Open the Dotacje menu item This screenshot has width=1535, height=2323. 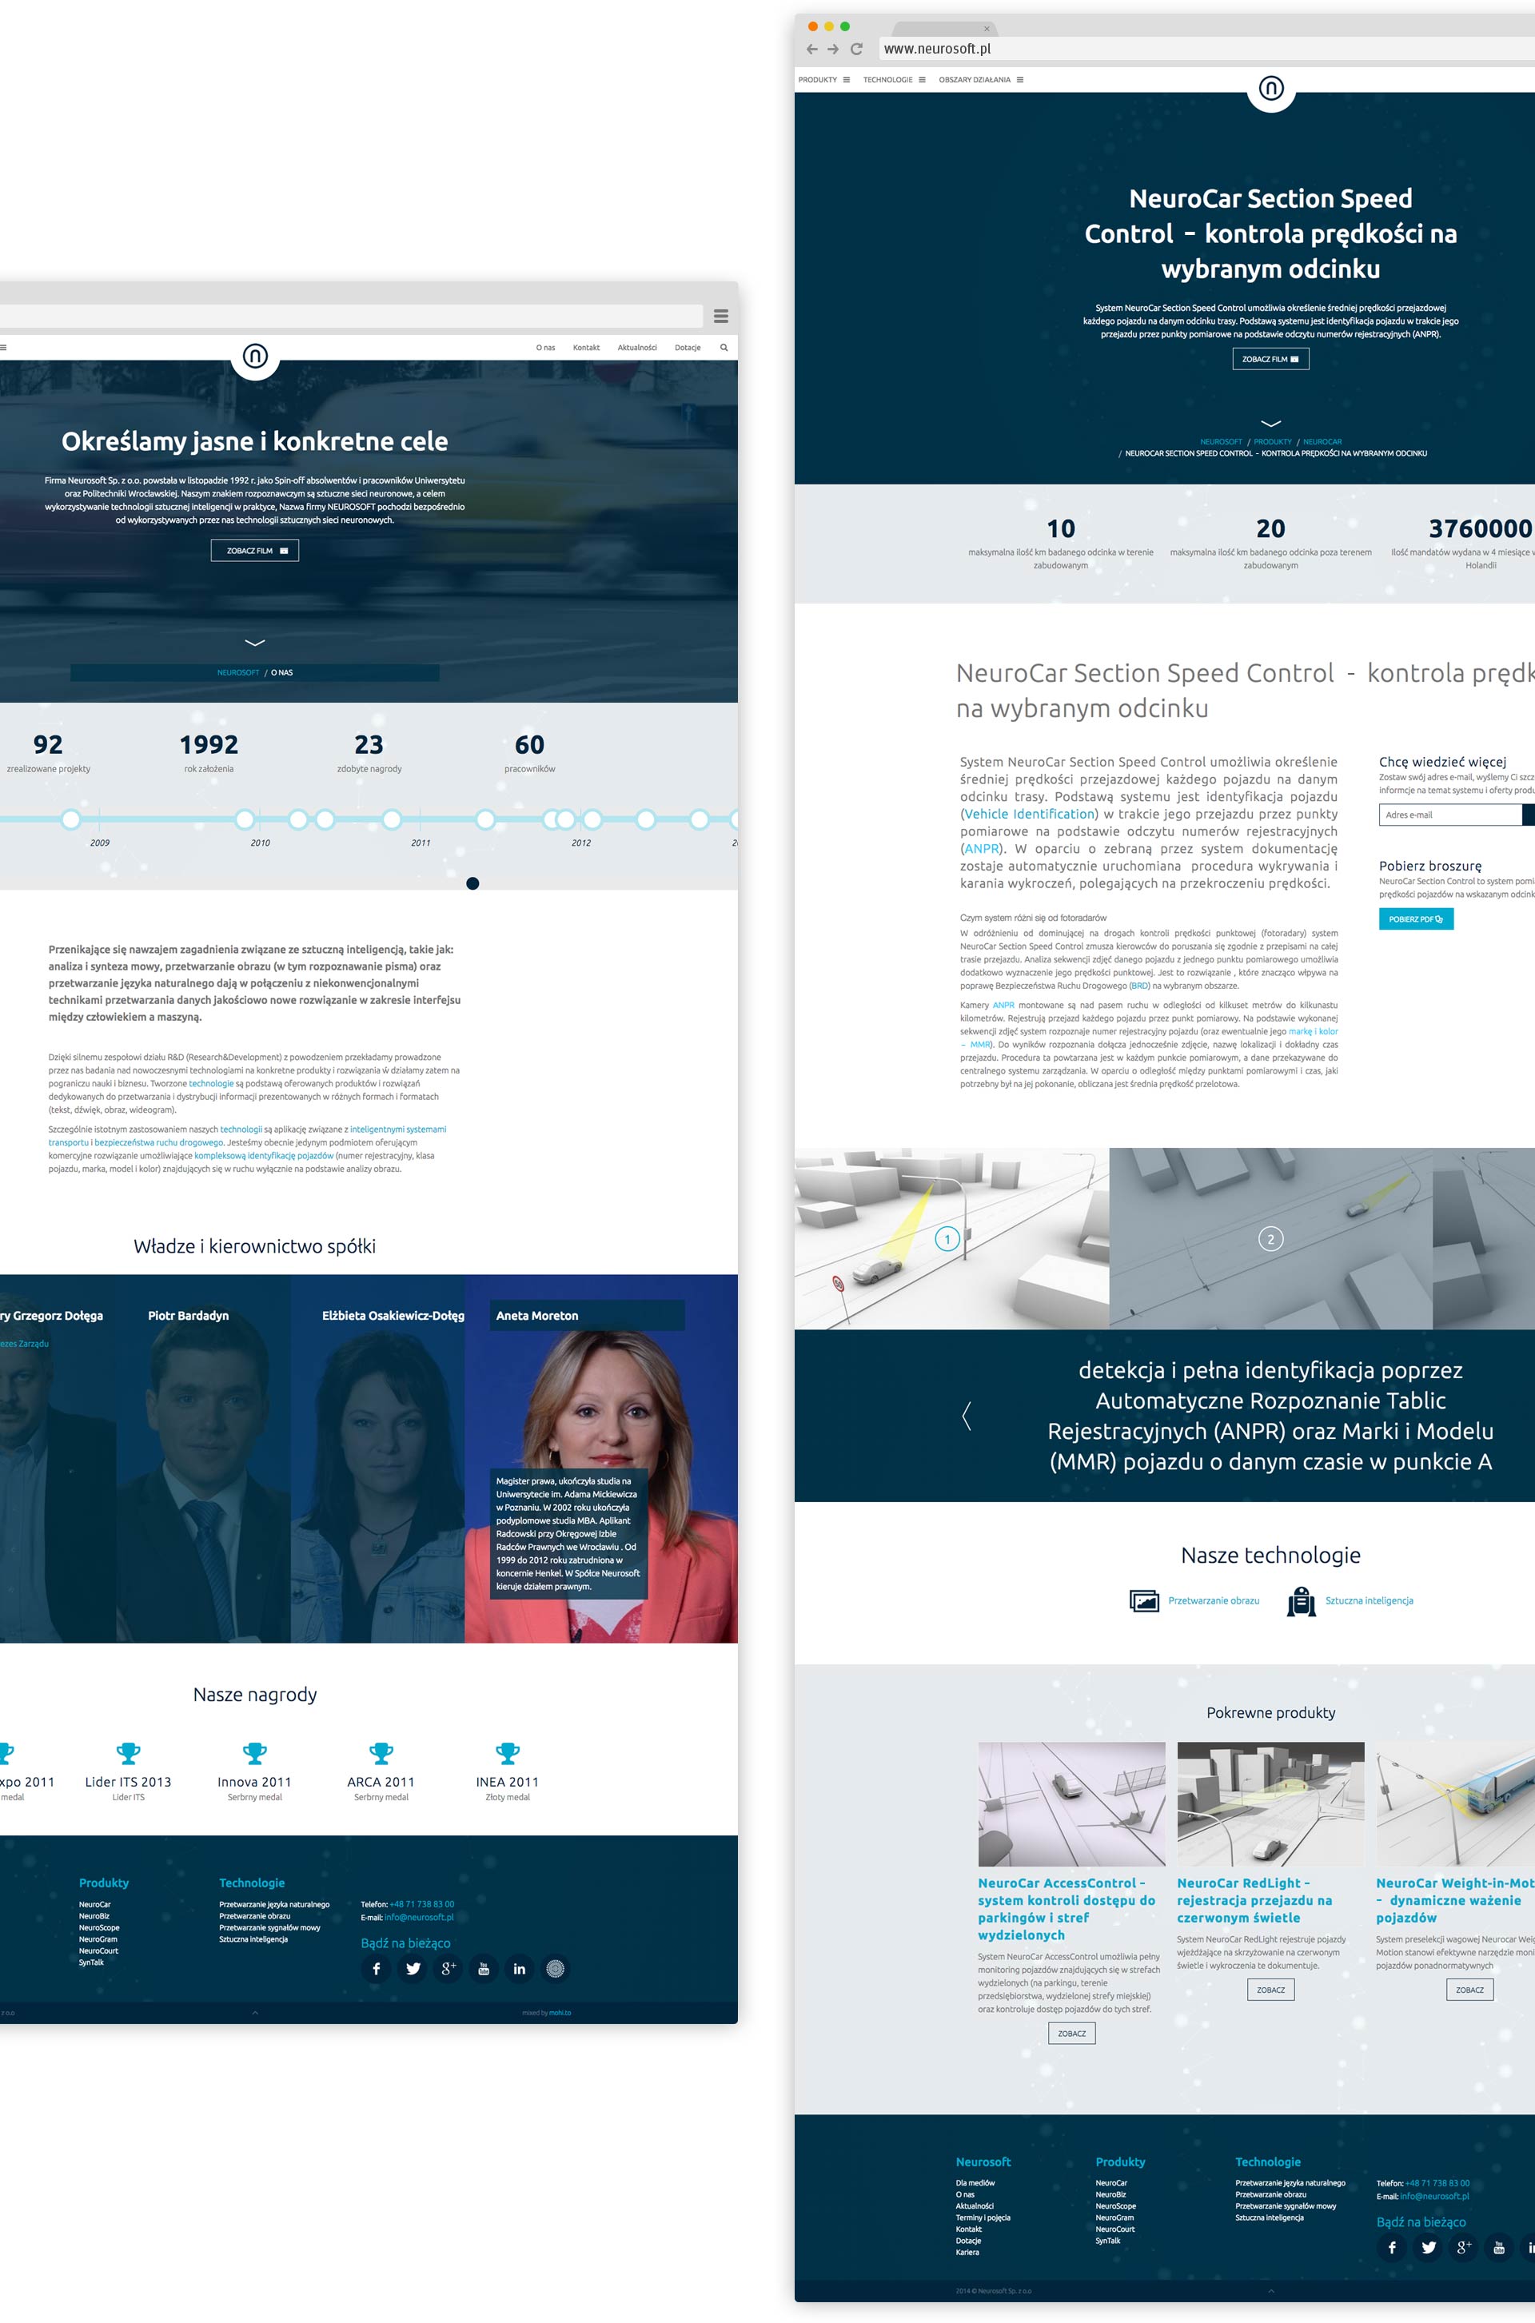tap(688, 348)
